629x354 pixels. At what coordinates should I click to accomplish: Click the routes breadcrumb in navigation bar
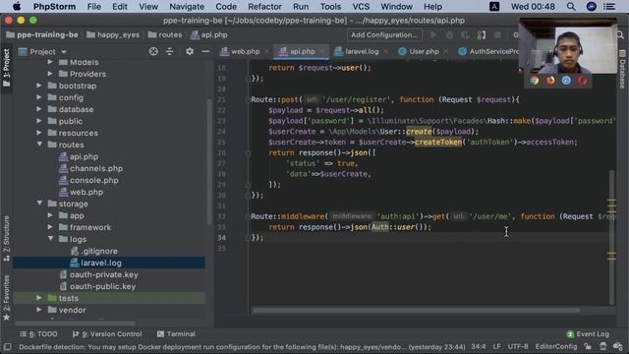[x=165, y=35]
